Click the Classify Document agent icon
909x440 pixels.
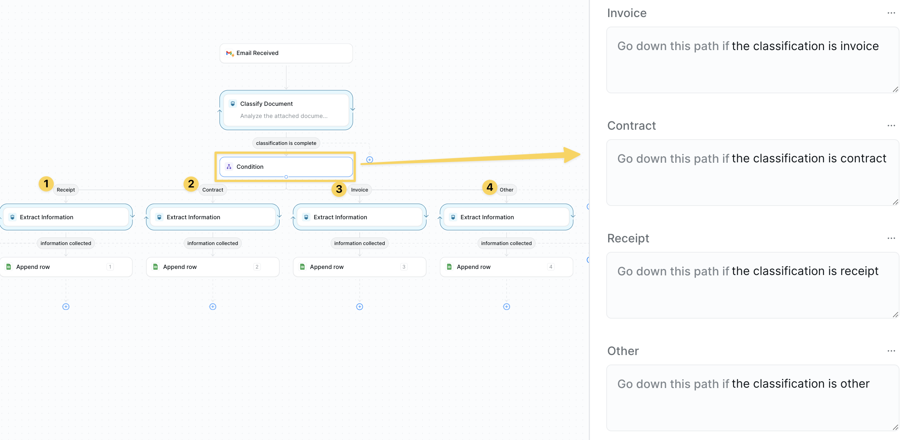(233, 104)
